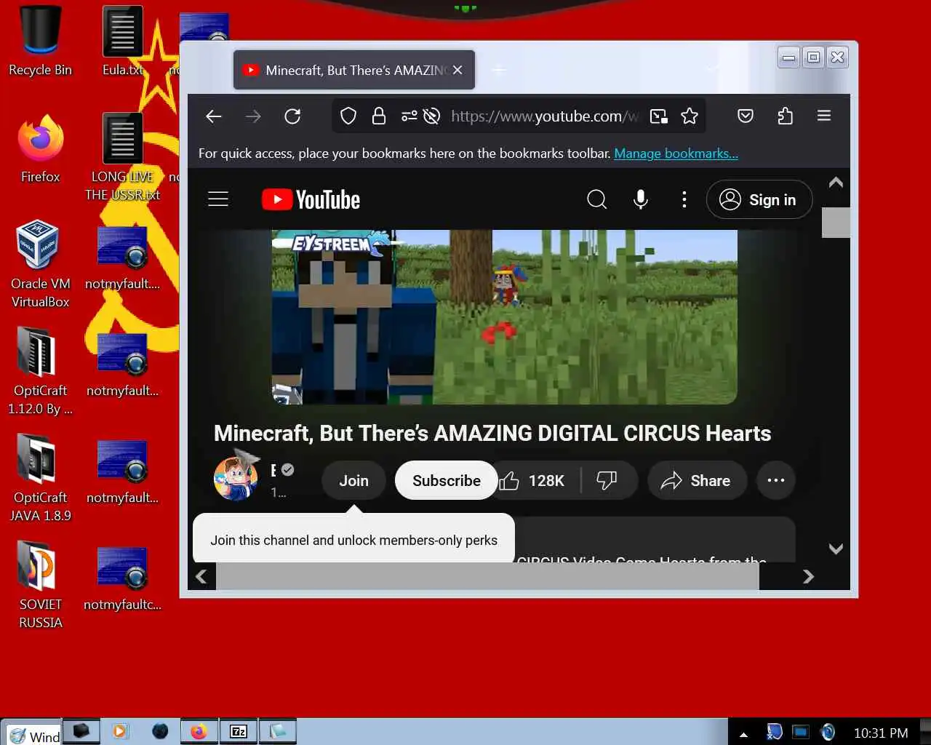This screenshot has width=931, height=745.
Task: Open more actions ellipsis beside Share
Action: point(776,480)
